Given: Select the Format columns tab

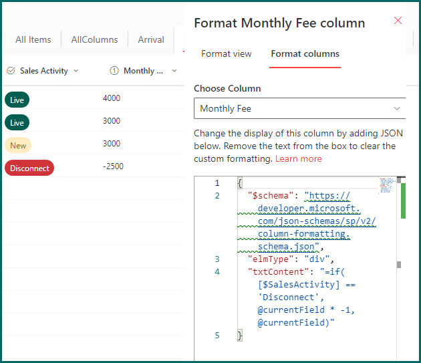Looking at the screenshot, I should coord(305,54).
